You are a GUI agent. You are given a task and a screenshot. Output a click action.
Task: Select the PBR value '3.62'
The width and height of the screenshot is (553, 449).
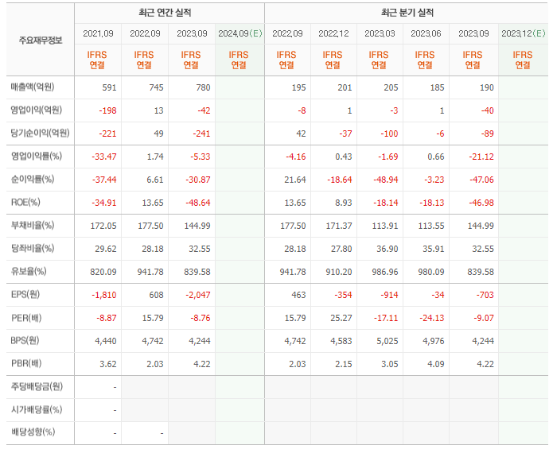tap(108, 364)
